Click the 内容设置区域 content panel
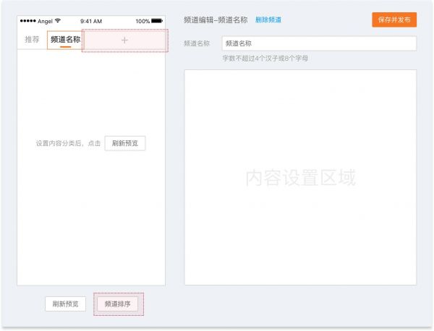 (x=300, y=177)
